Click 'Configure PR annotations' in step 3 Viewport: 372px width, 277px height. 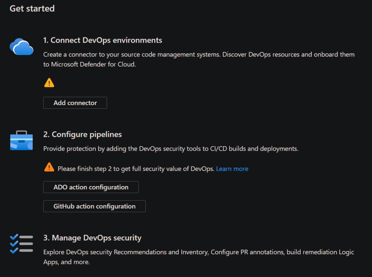pyautogui.click(x=247, y=252)
